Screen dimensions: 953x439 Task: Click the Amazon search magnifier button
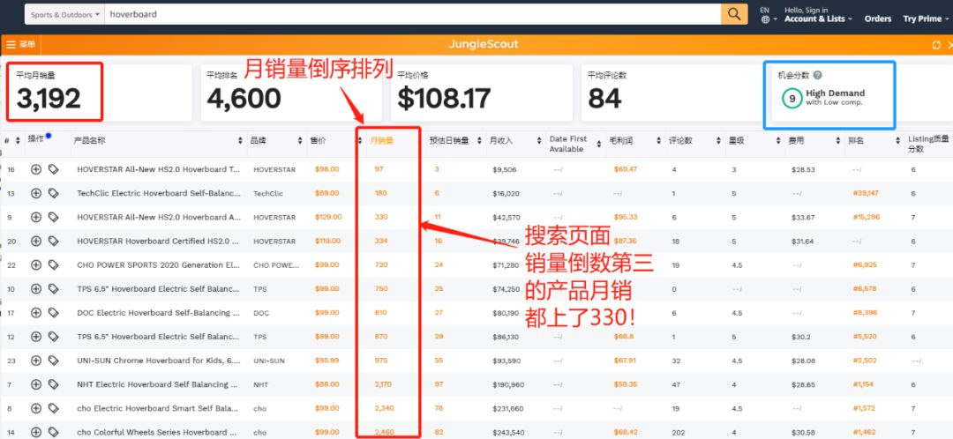pos(734,13)
